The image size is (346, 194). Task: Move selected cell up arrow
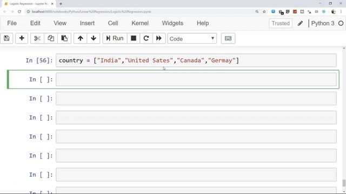pyautogui.click(x=81, y=38)
